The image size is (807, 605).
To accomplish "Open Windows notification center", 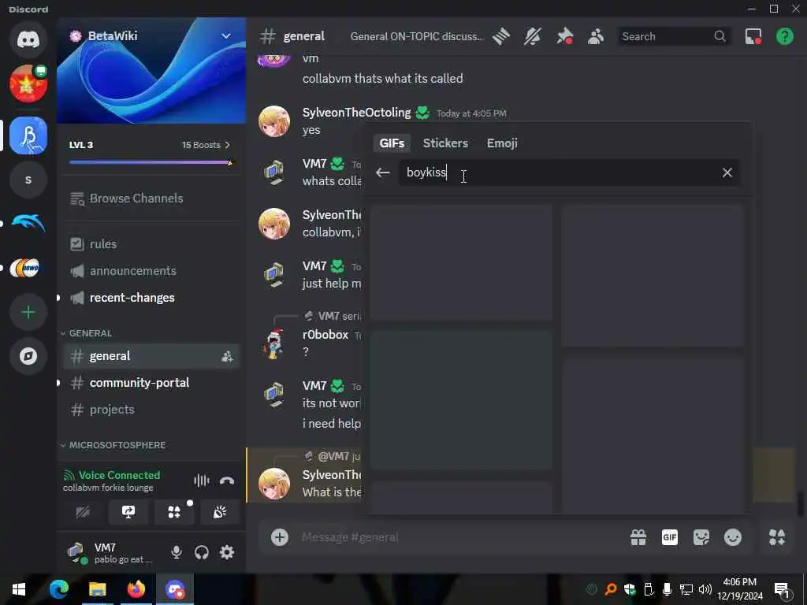I will (x=783, y=591).
